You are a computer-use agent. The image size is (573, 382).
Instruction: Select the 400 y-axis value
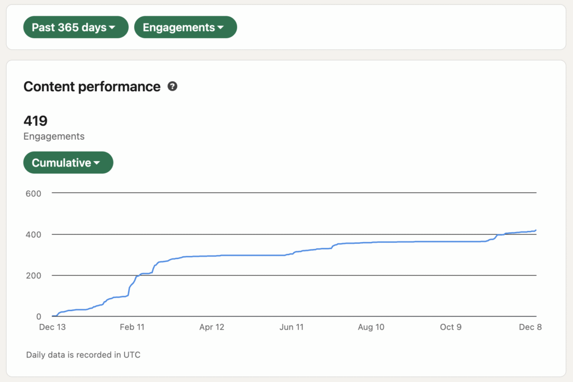pyautogui.click(x=34, y=234)
